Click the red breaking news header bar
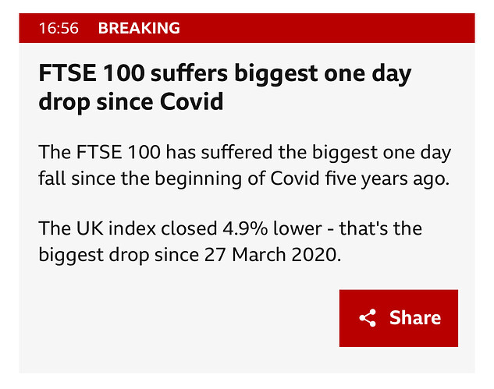The height and width of the screenshot is (389, 494). (247, 28)
